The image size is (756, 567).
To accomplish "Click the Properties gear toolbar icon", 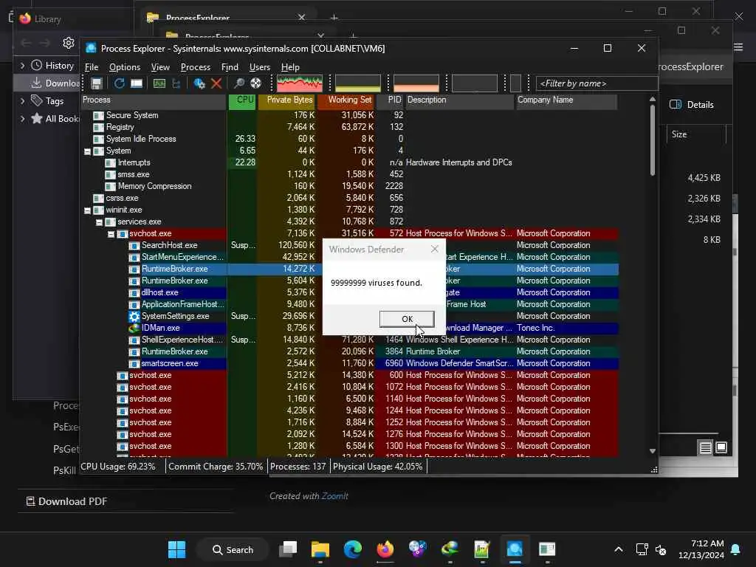I will pos(199,83).
